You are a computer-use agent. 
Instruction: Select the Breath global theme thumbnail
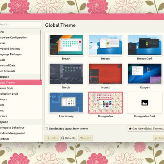tap(66, 45)
